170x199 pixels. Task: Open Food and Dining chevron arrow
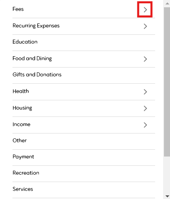click(x=145, y=59)
